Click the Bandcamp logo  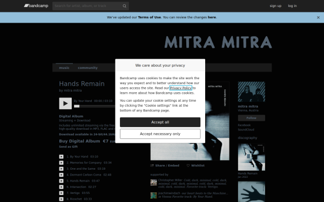tap(36, 5)
